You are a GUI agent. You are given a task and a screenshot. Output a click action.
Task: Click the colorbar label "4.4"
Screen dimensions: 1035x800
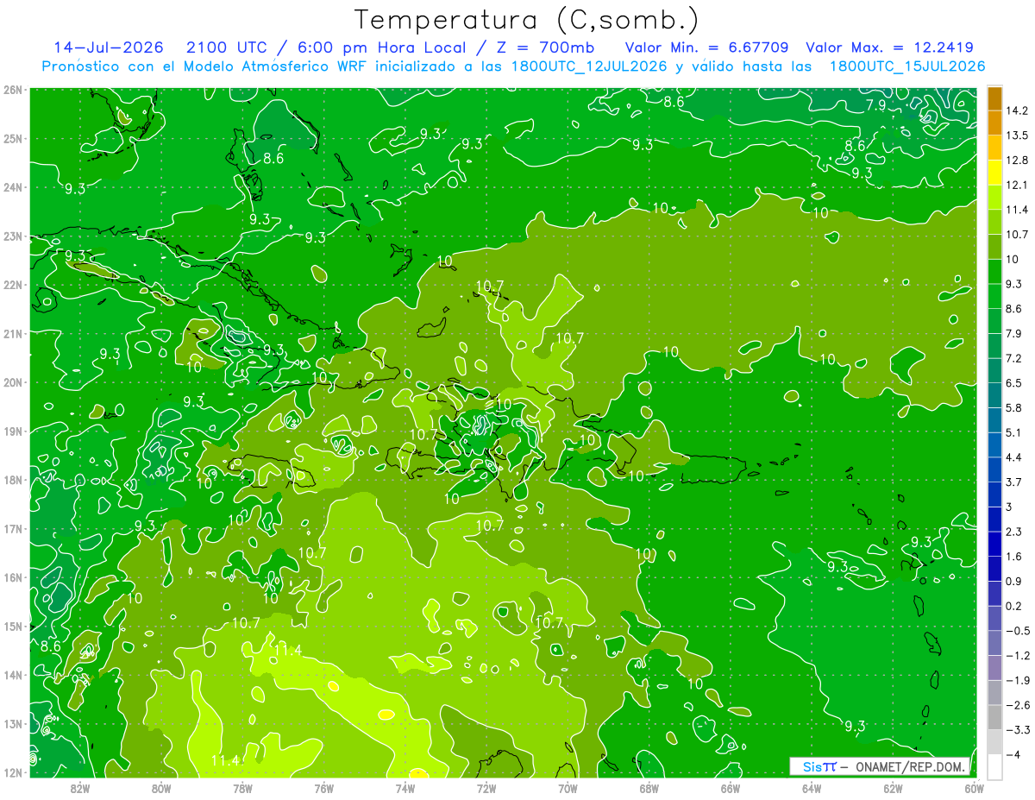[1013, 457]
